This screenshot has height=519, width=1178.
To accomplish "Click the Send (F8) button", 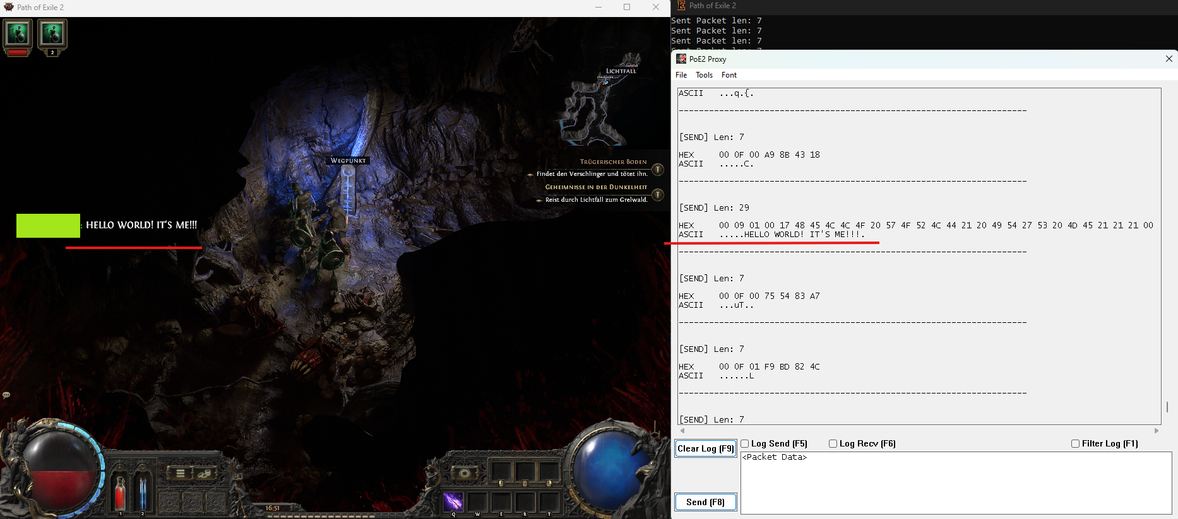I will point(706,502).
